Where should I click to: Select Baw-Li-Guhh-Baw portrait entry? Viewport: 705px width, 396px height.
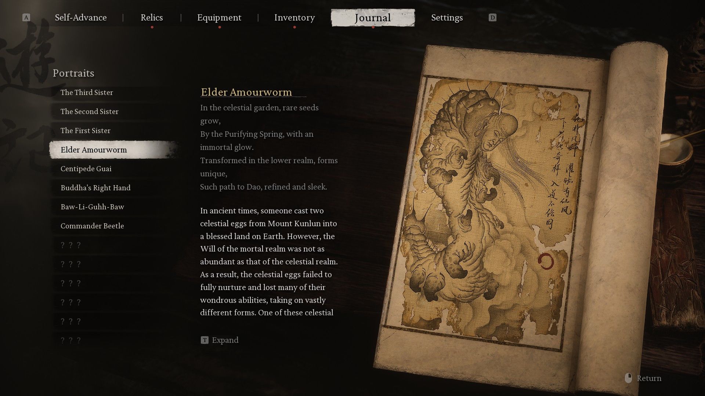pos(92,207)
